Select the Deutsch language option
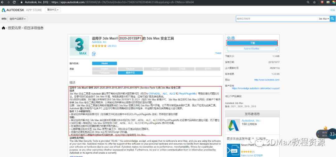The width and height of the screenshot is (336, 157). (x=130, y=69)
